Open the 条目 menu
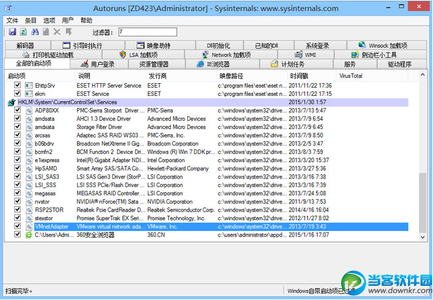 click(30, 20)
